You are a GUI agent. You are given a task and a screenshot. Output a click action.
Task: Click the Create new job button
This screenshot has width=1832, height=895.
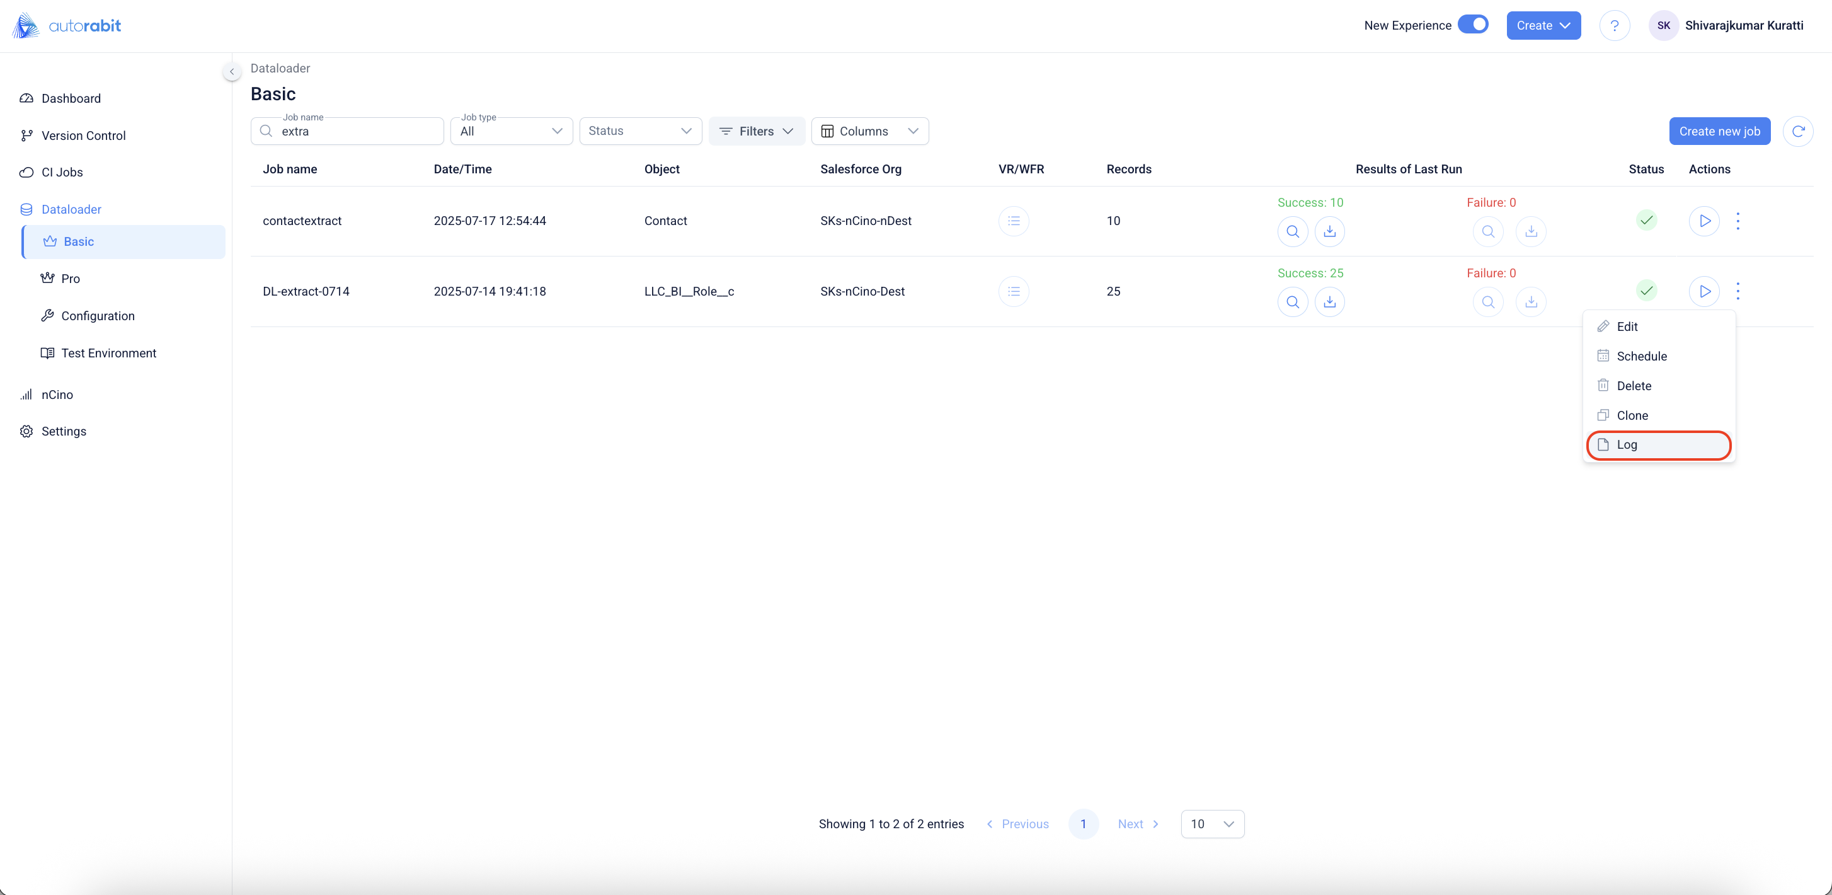(x=1719, y=131)
